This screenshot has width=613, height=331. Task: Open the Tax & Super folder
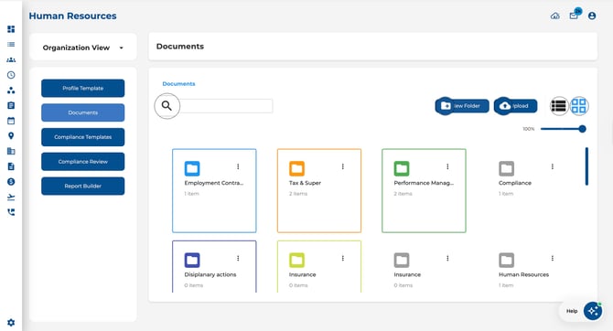[319, 191]
